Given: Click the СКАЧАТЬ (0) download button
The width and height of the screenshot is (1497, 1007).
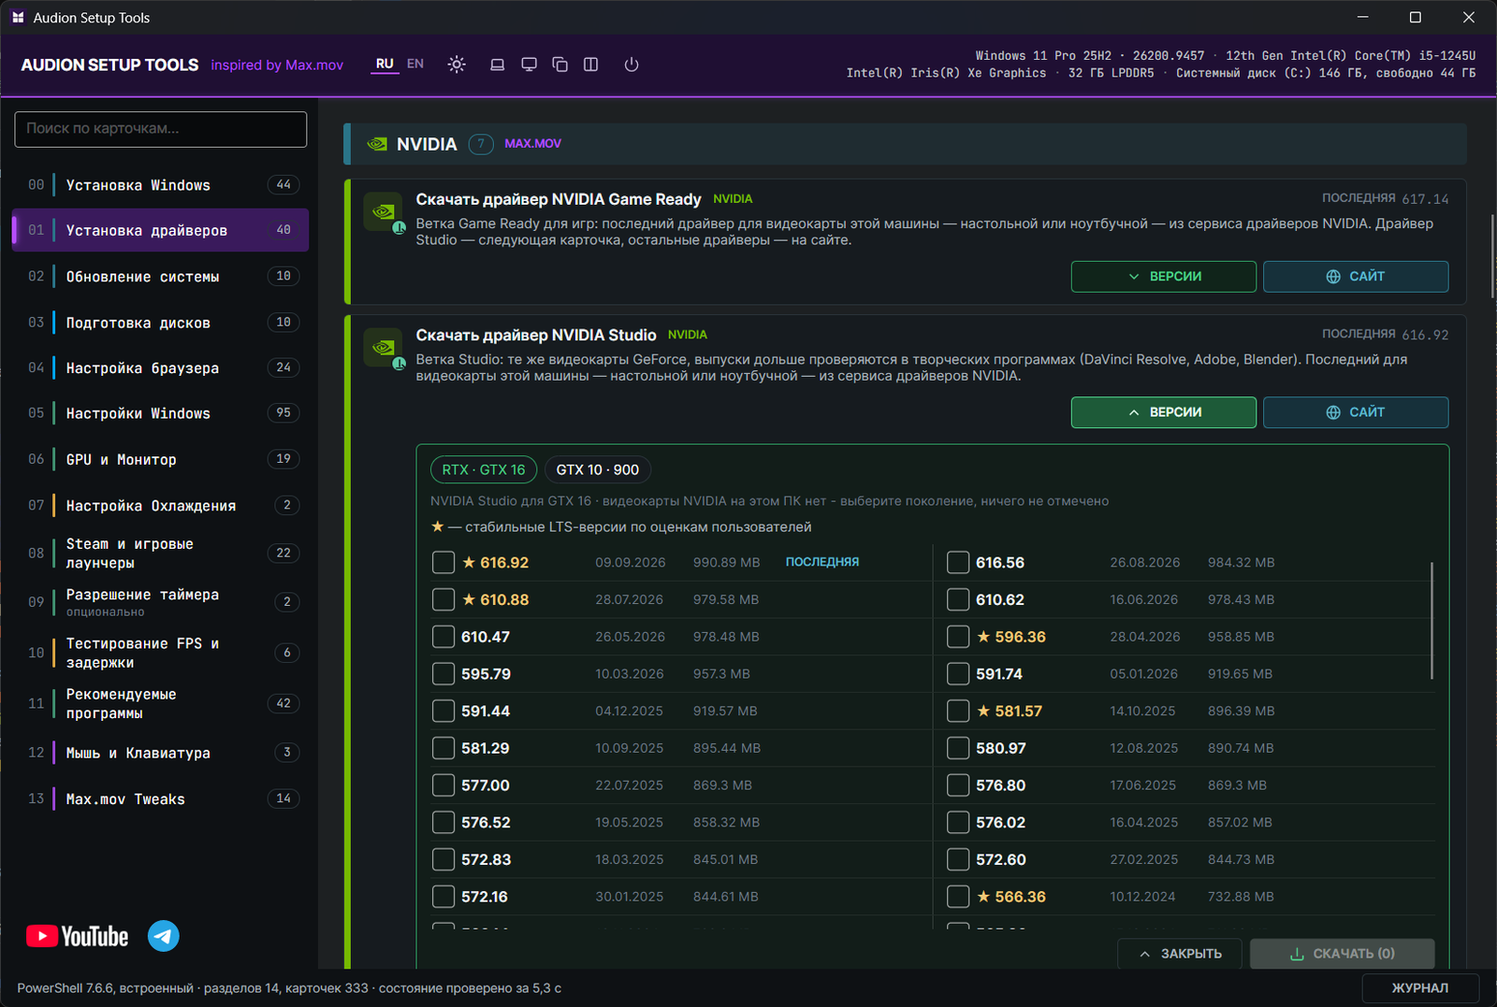Looking at the screenshot, I should (x=1342, y=954).
